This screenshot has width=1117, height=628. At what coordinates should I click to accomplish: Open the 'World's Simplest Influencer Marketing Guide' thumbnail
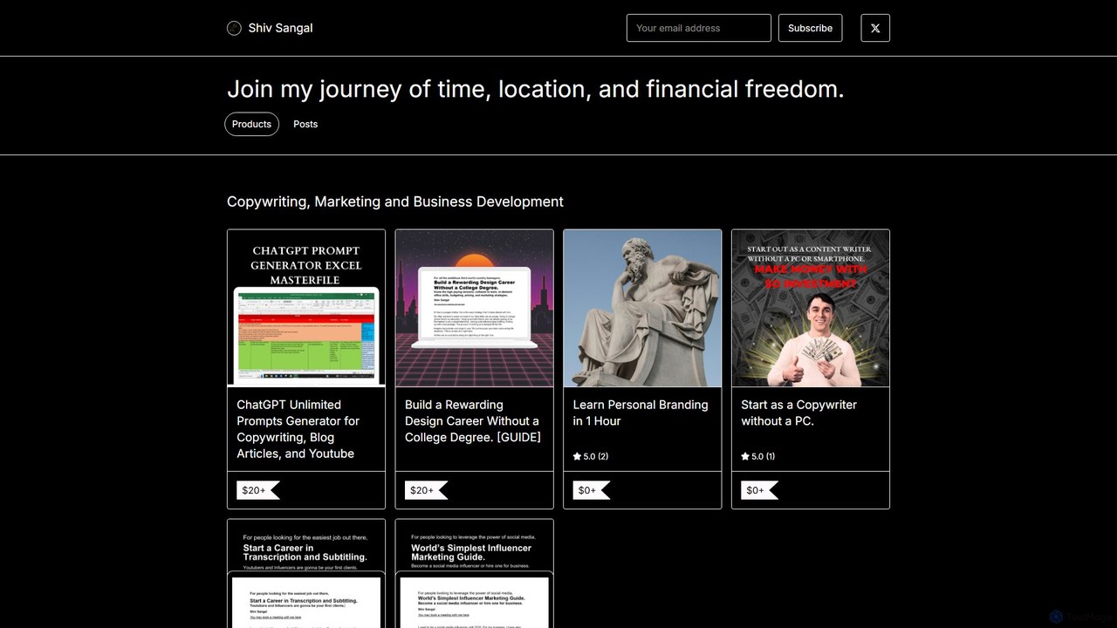[x=475, y=574]
